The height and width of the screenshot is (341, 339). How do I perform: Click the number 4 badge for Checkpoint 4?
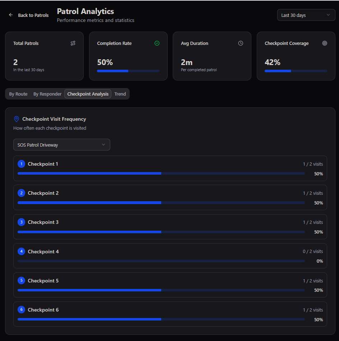pyautogui.click(x=21, y=252)
